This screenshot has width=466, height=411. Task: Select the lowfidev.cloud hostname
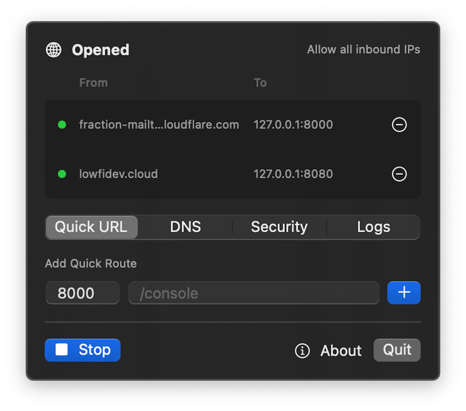(x=118, y=174)
